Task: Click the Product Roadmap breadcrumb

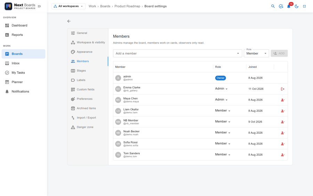Action: tap(127, 6)
